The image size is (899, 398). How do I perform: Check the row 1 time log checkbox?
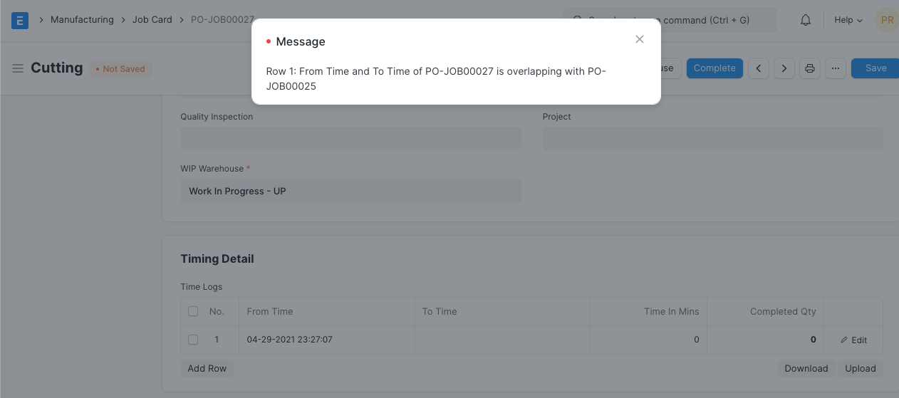[193, 340]
